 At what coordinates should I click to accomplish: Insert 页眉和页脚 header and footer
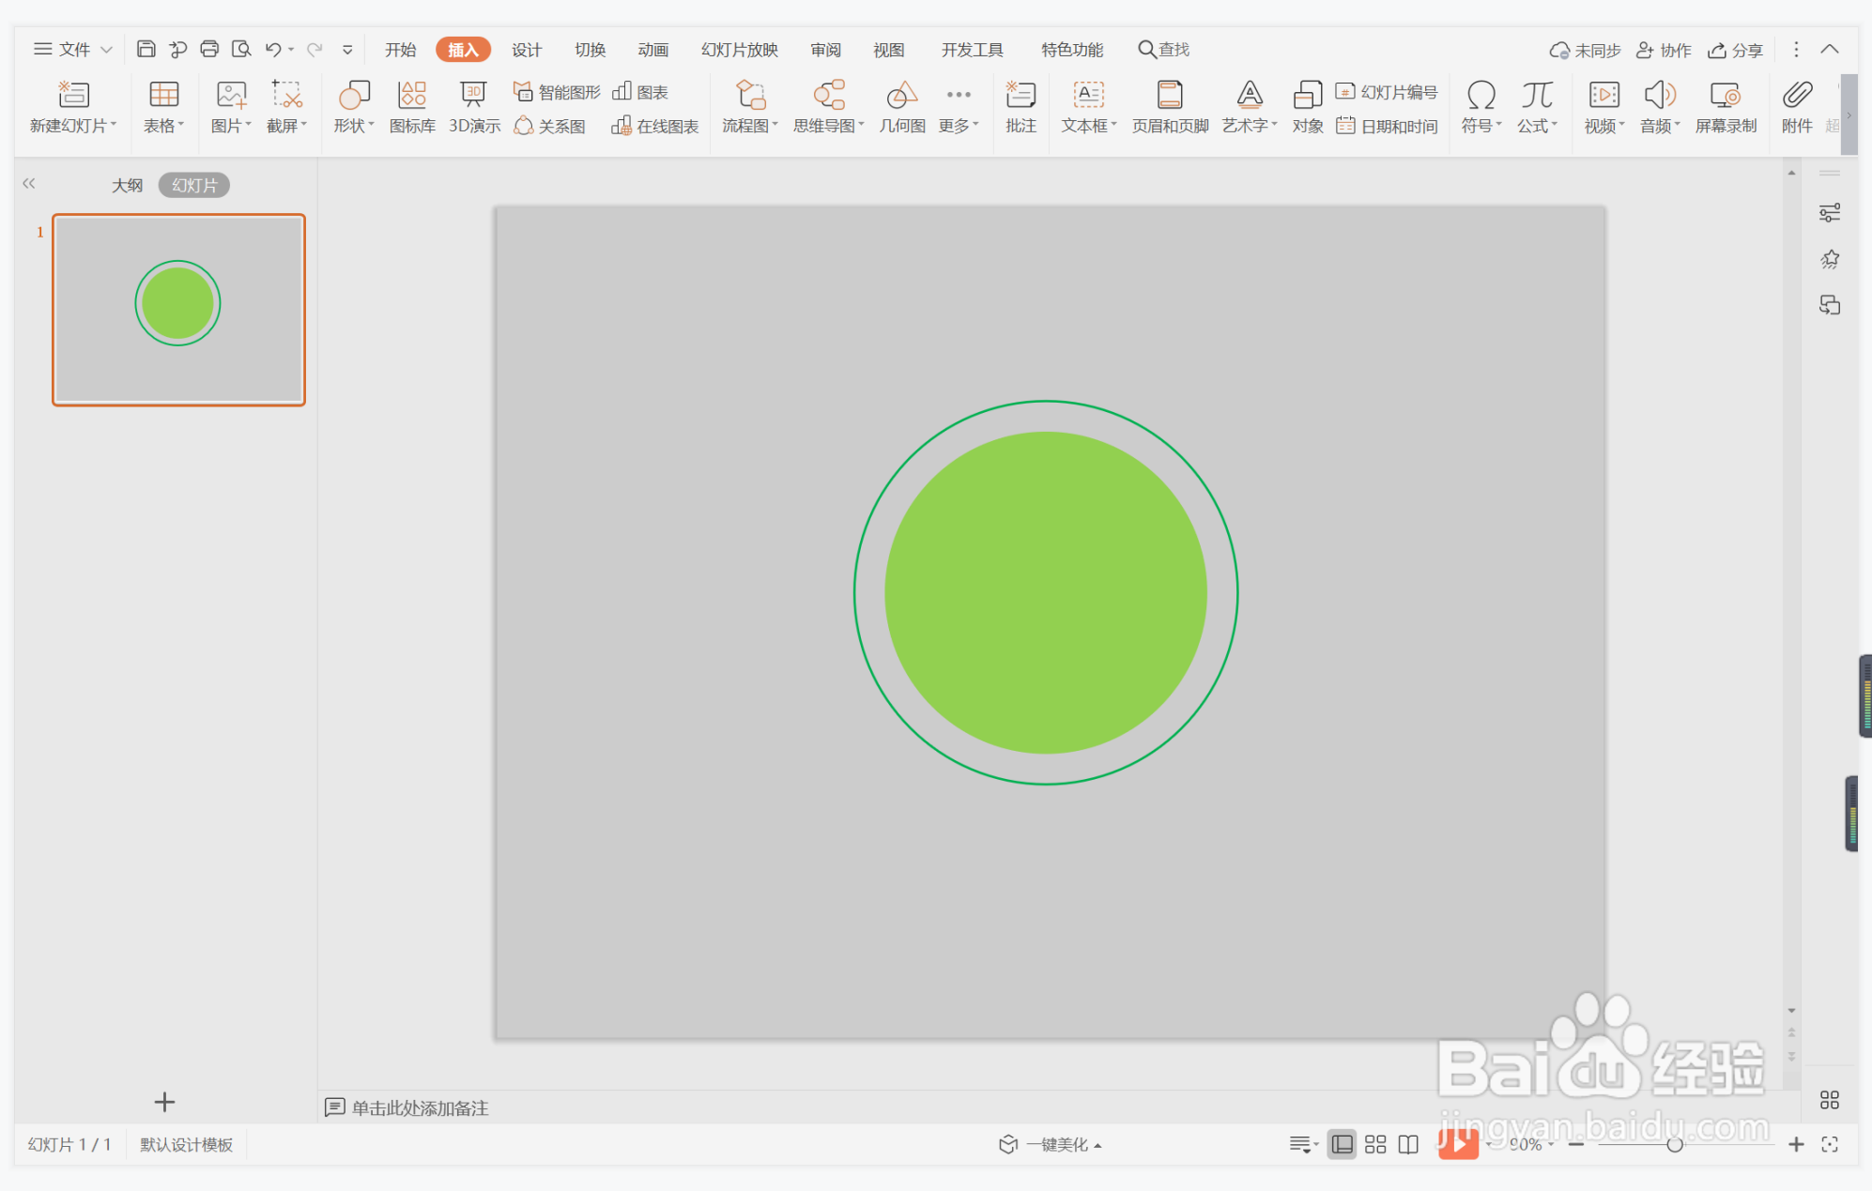coord(1170,105)
